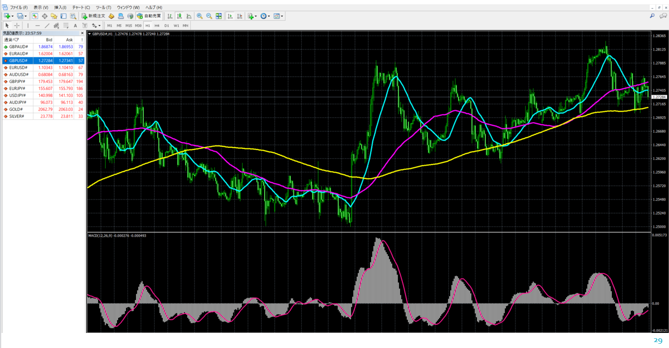Select the text 'A' annotation tool

75,25
